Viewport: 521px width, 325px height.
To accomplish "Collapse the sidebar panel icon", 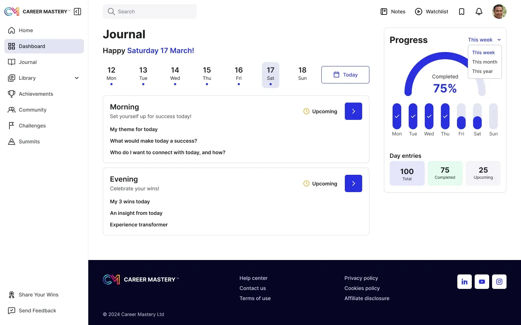I will click(77, 12).
